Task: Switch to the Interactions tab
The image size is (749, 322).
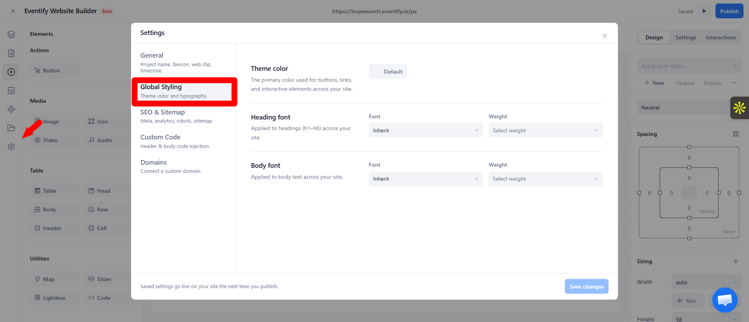Action: (721, 37)
